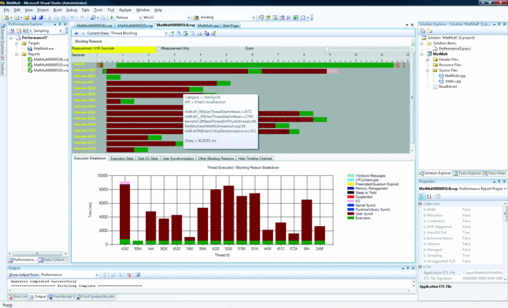Click the Undo toolbar icon

pyautogui.click(x=72, y=18)
